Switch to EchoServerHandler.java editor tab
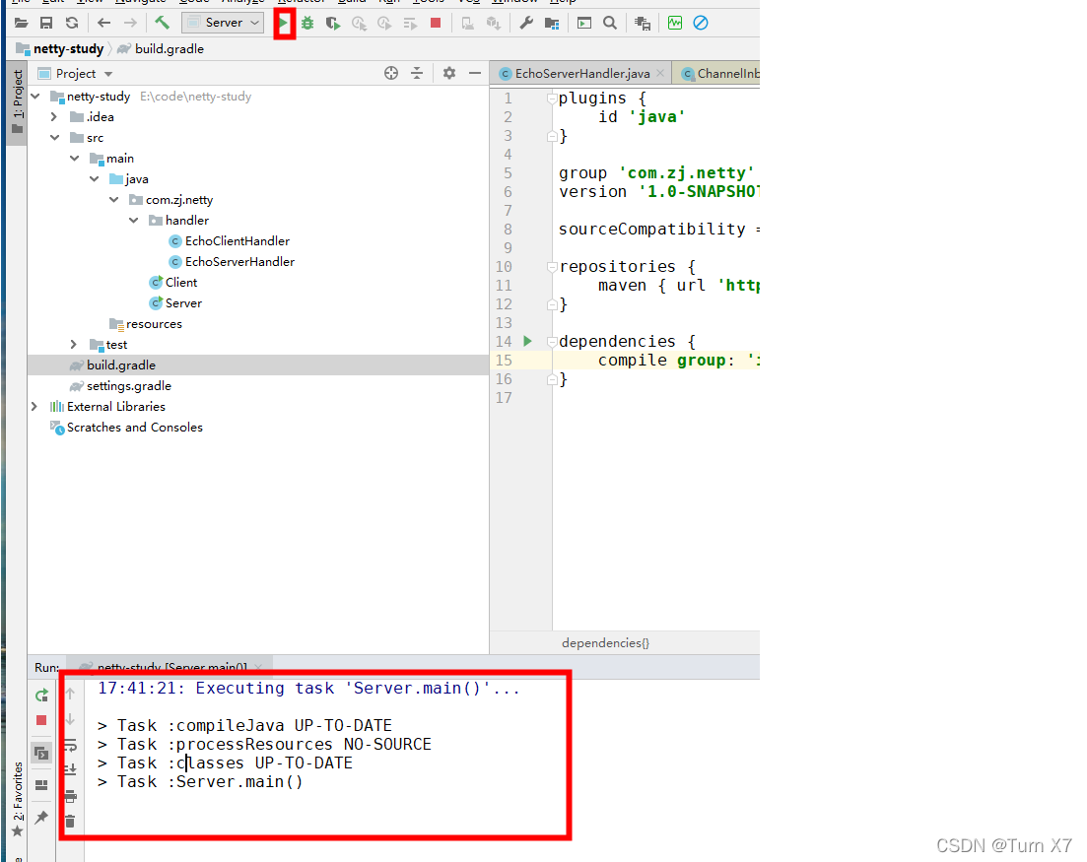 coord(582,74)
